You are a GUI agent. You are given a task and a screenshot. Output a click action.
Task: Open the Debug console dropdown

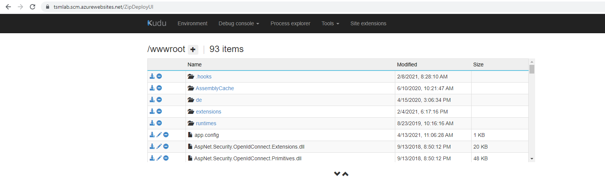[238, 23]
